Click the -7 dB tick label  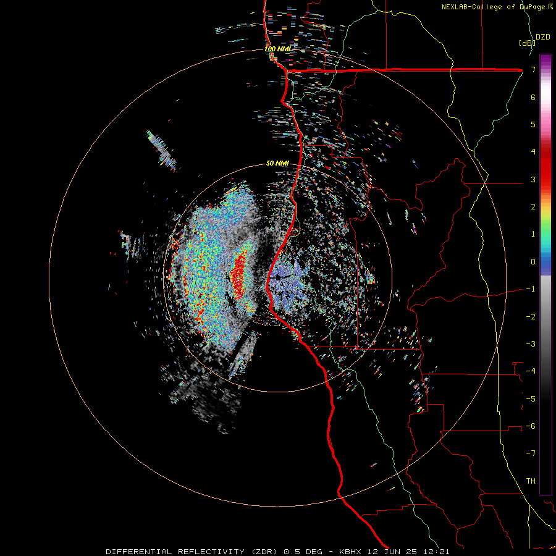pyautogui.click(x=531, y=453)
